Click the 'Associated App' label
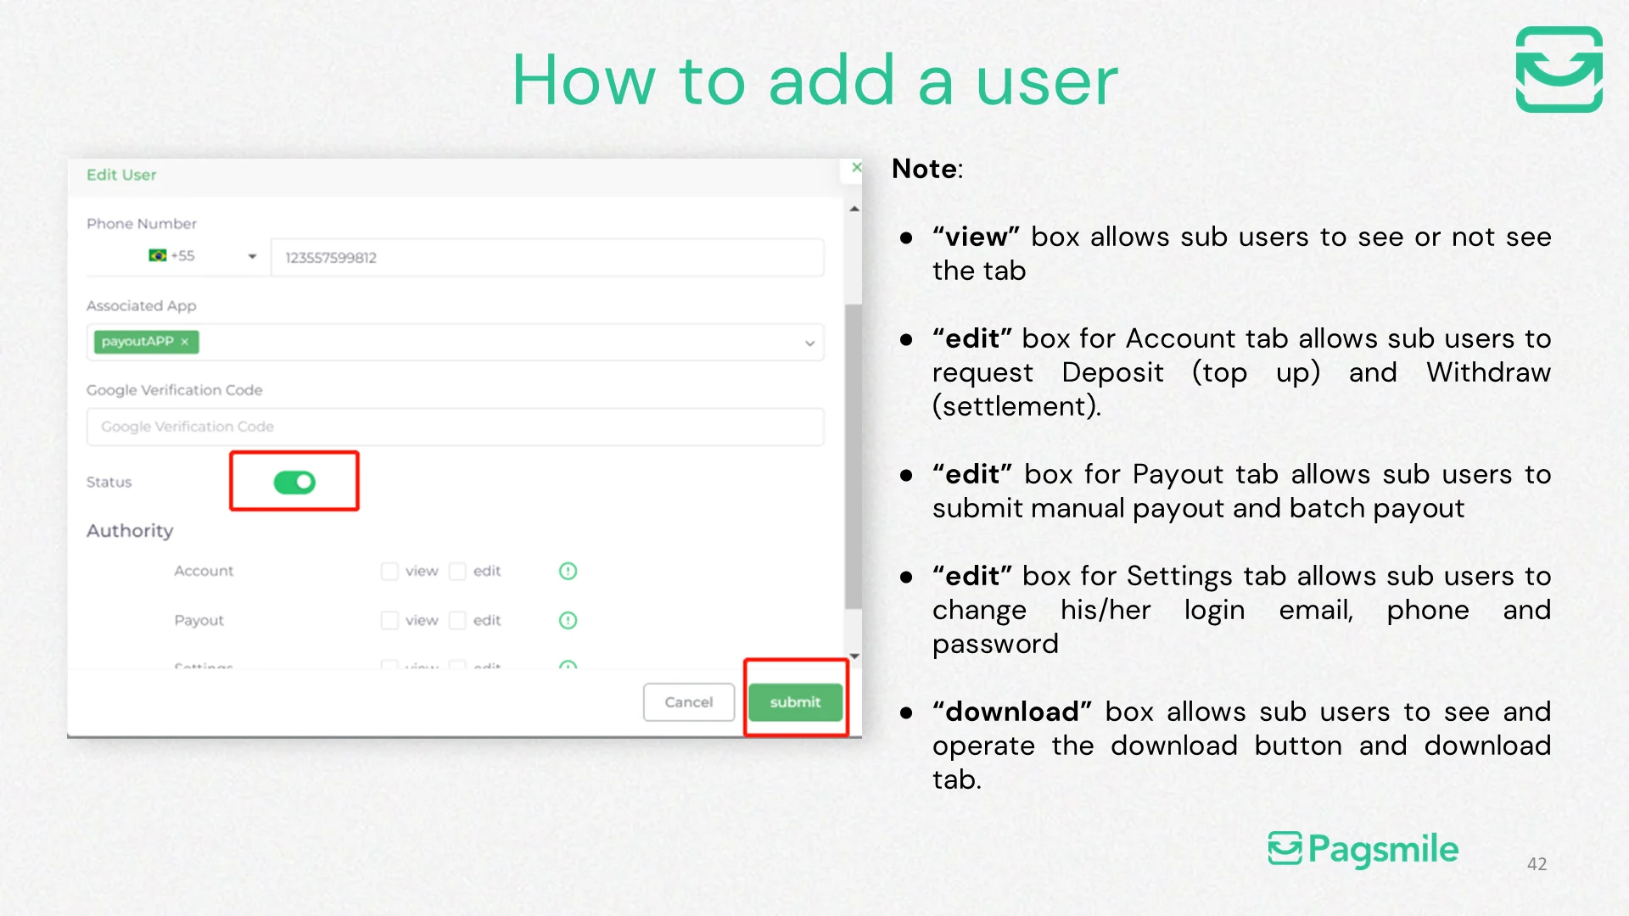1629x916 pixels. pos(141,305)
